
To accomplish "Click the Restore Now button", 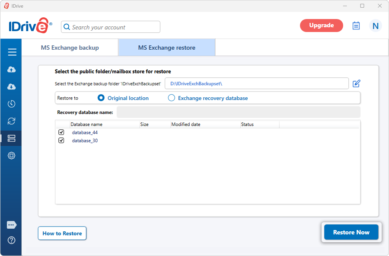I will (351, 232).
